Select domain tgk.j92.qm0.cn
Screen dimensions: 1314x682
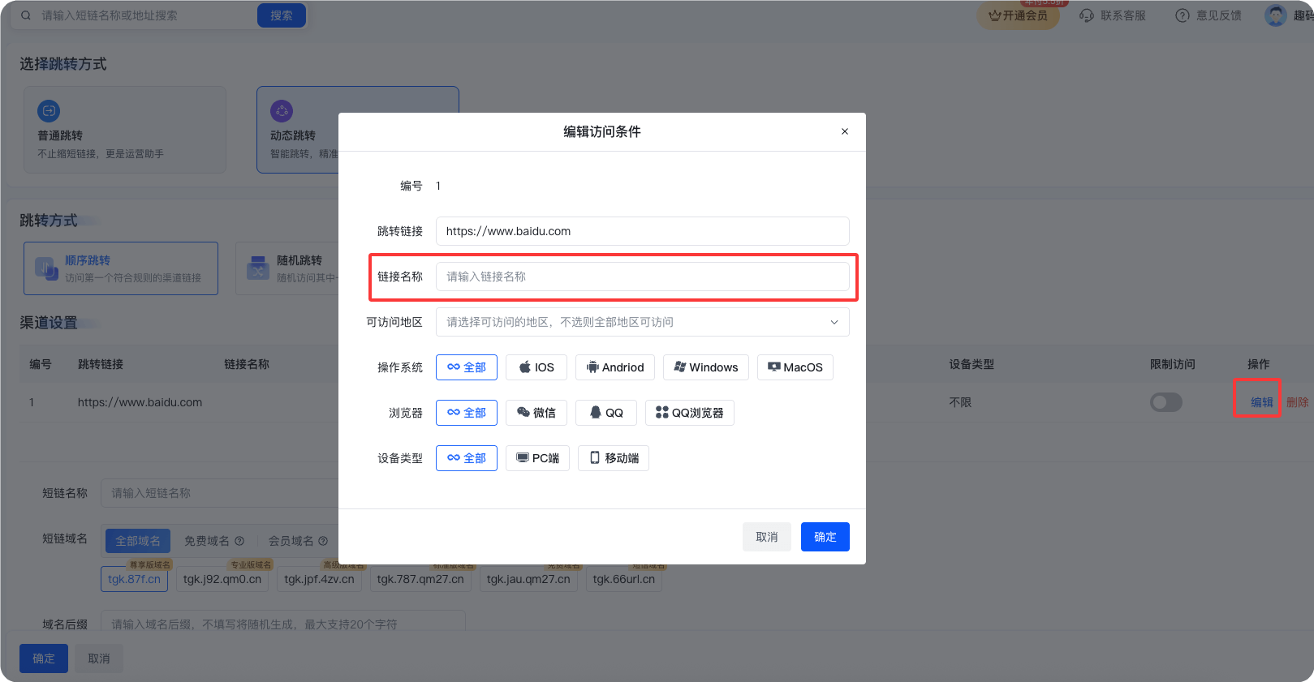pyautogui.click(x=222, y=579)
